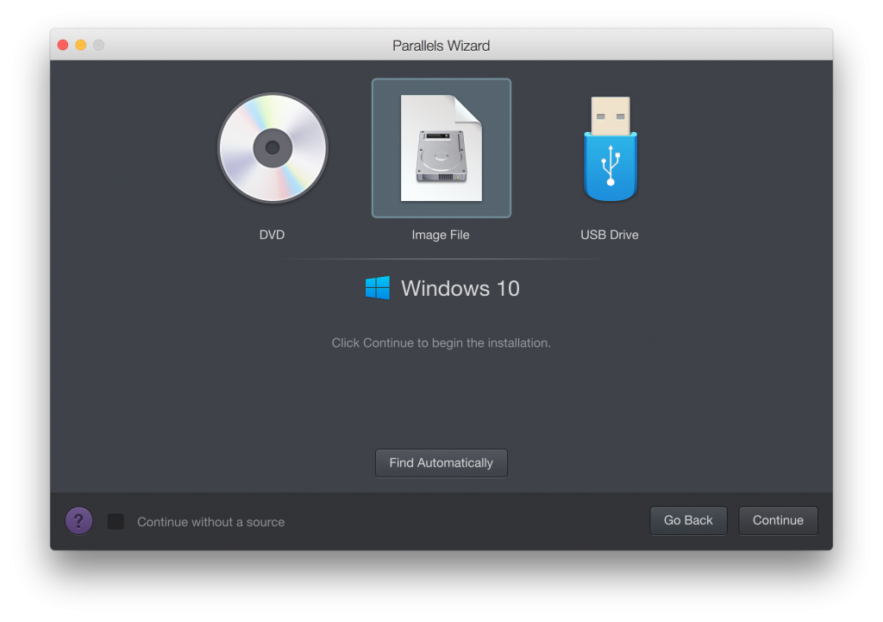Click the USB Drive label text
Screen dimensions: 883x622
[x=610, y=234]
